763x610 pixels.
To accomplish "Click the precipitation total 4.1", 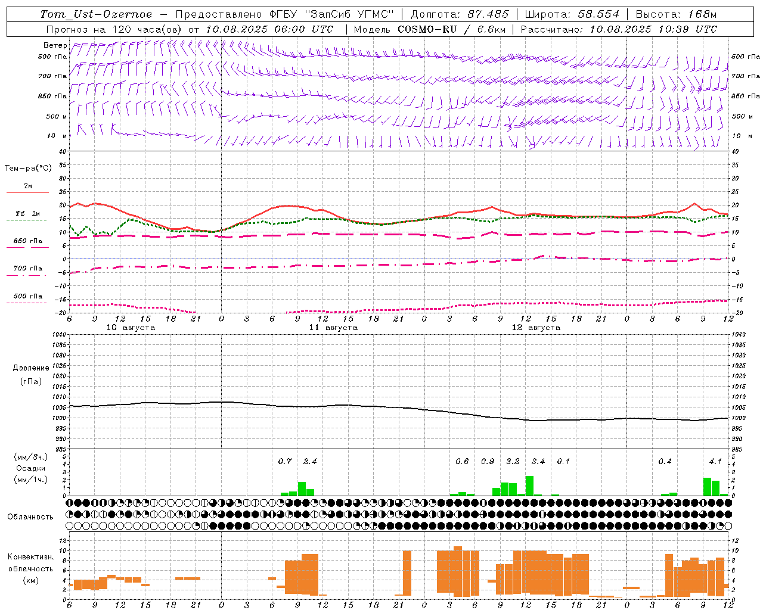I will pos(715,462).
